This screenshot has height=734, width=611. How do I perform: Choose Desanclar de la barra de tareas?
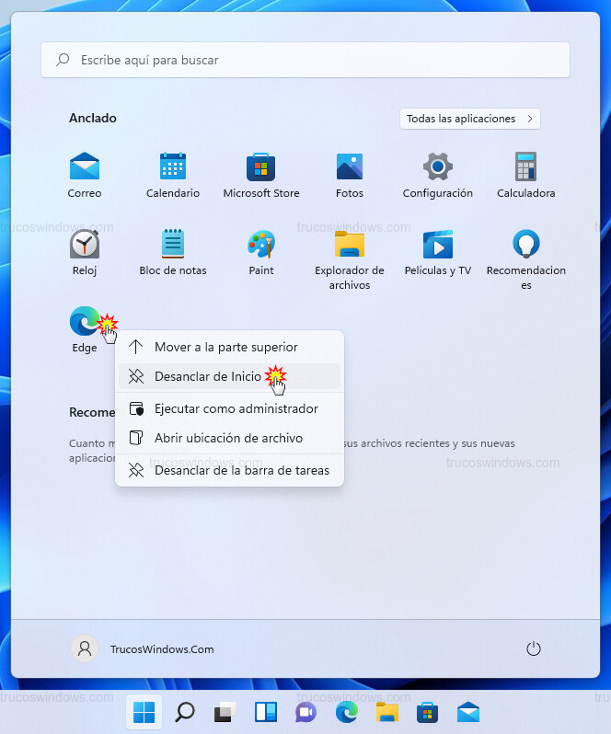pos(241,470)
